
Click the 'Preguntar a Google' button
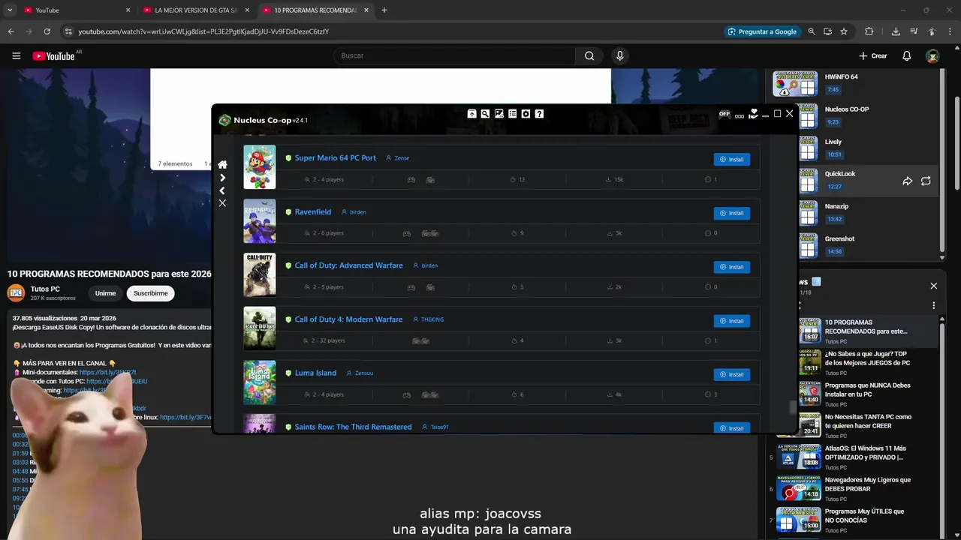(x=762, y=31)
